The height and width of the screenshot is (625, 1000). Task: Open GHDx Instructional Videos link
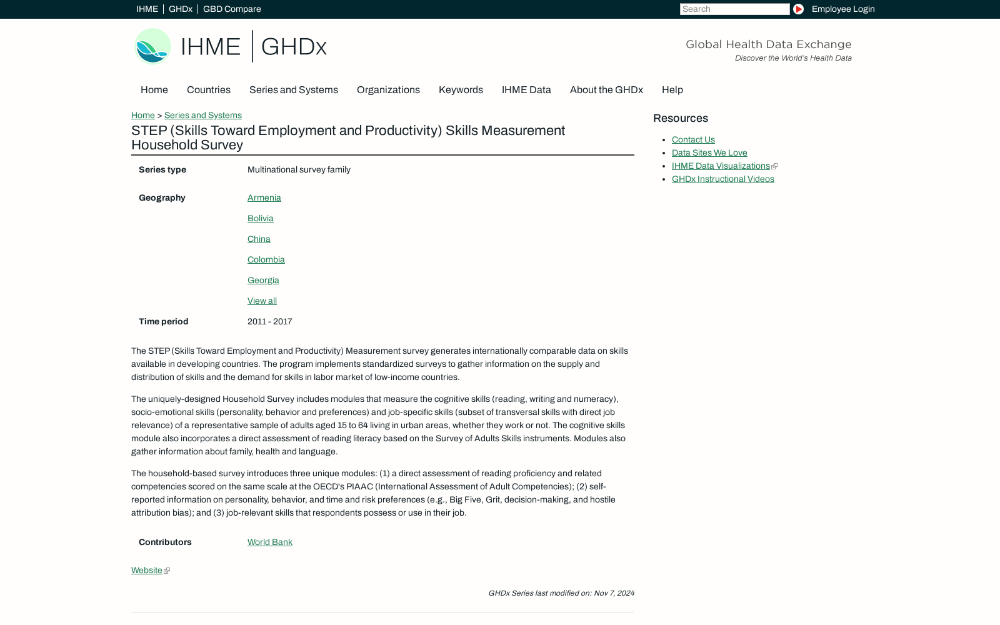point(723,179)
